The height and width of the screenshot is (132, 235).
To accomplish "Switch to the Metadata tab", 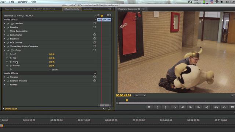I will [88, 9].
